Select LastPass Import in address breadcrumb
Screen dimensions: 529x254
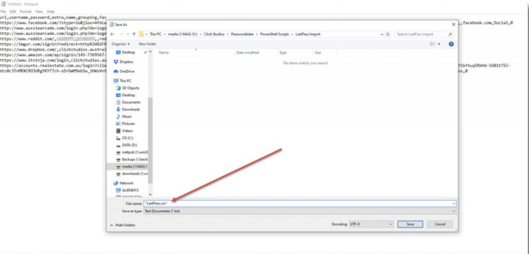(x=308, y=34)
